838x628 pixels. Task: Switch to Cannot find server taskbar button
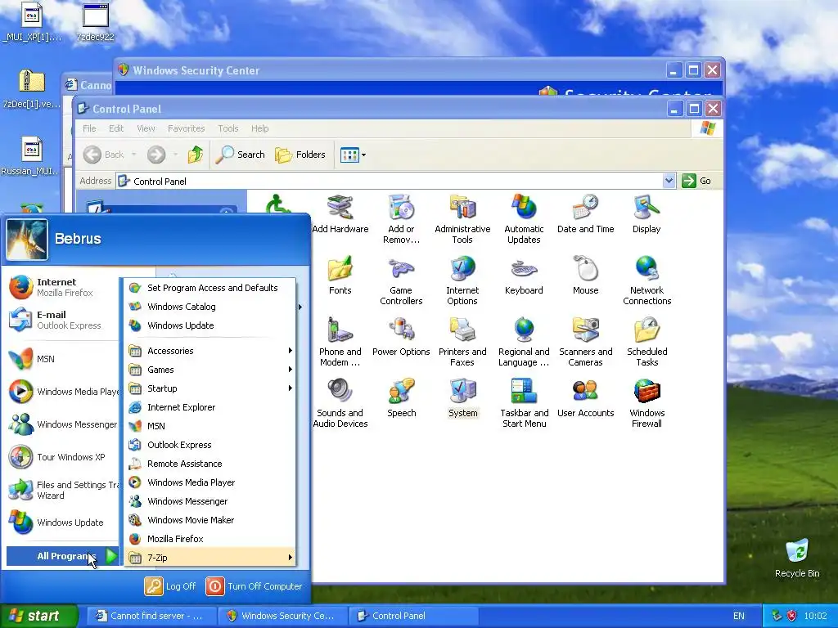(x=151, y=616)
